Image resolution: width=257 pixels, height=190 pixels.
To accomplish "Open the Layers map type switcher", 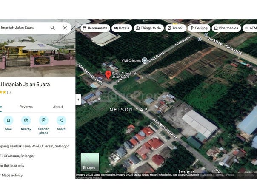I will point(90,162).
